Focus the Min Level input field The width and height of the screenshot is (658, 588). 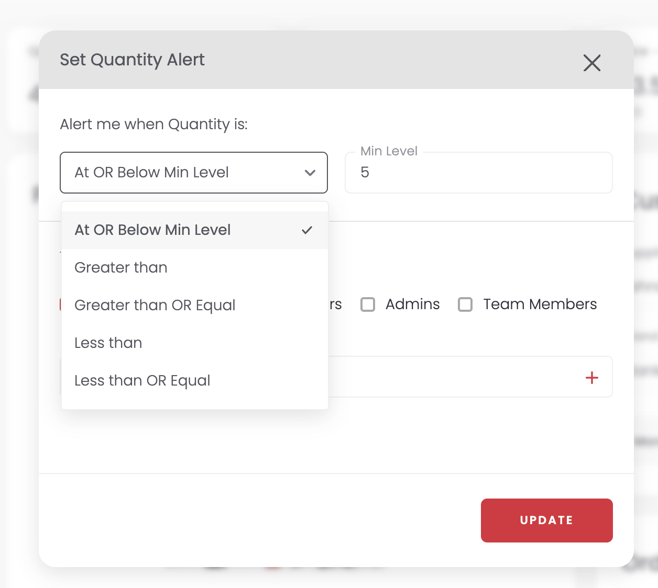479,173
